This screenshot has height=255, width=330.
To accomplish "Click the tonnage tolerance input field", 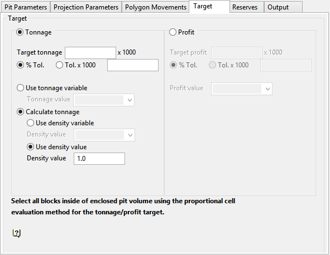I will point(133,65).
